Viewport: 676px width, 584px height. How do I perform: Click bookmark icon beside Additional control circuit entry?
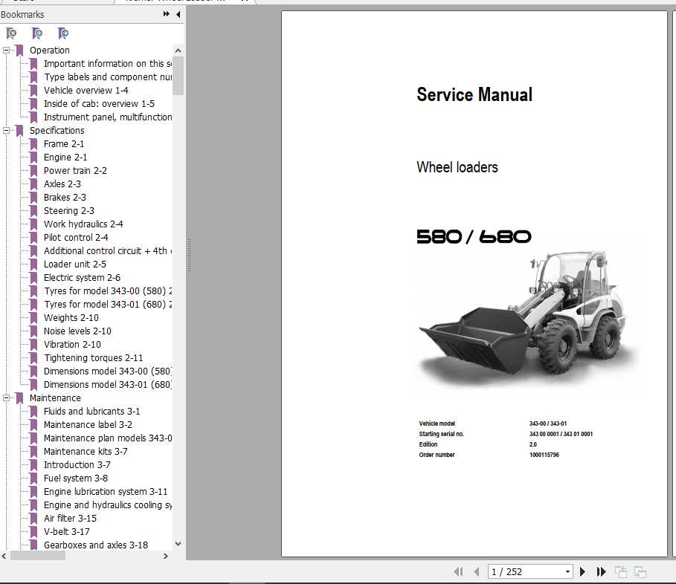click(x=33, y=250)
